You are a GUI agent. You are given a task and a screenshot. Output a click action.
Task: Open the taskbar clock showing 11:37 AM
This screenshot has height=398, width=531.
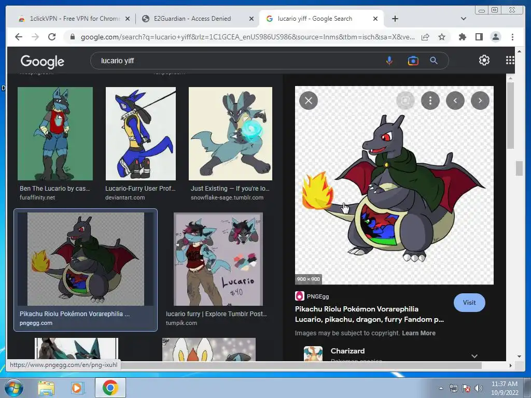click(505, 388)
